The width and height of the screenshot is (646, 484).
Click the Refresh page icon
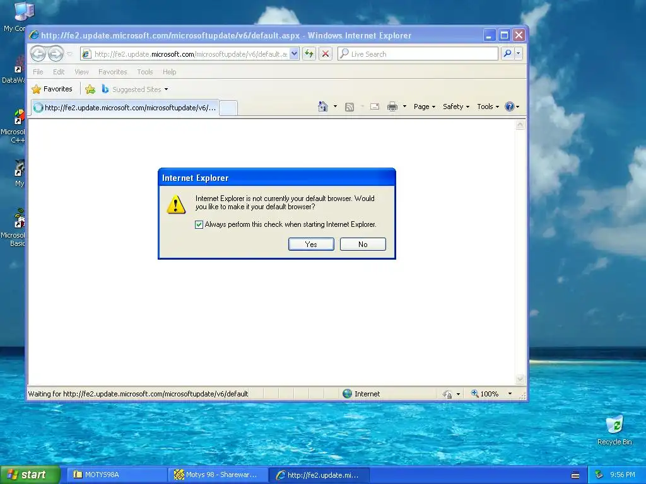[x=309, y=54]
